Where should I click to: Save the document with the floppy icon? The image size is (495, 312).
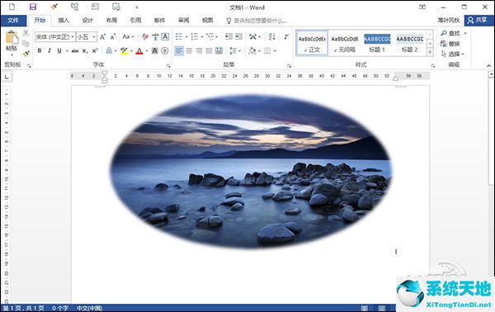point(33,7)
